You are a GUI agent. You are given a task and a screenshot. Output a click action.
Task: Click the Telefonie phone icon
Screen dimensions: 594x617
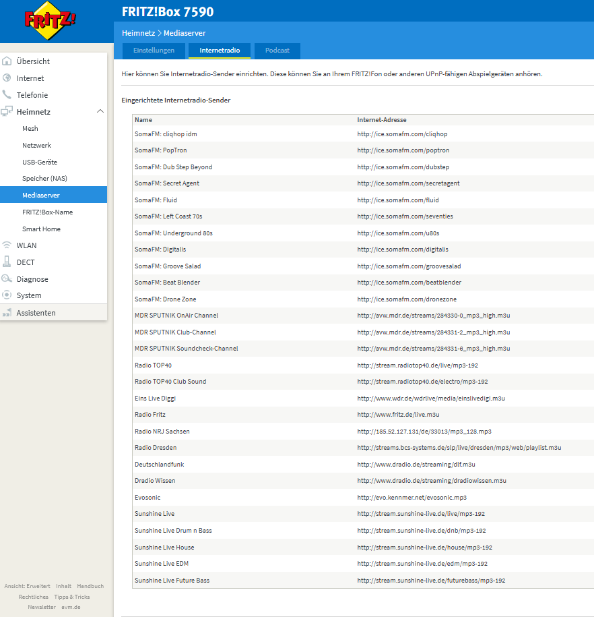pos(6,94)
